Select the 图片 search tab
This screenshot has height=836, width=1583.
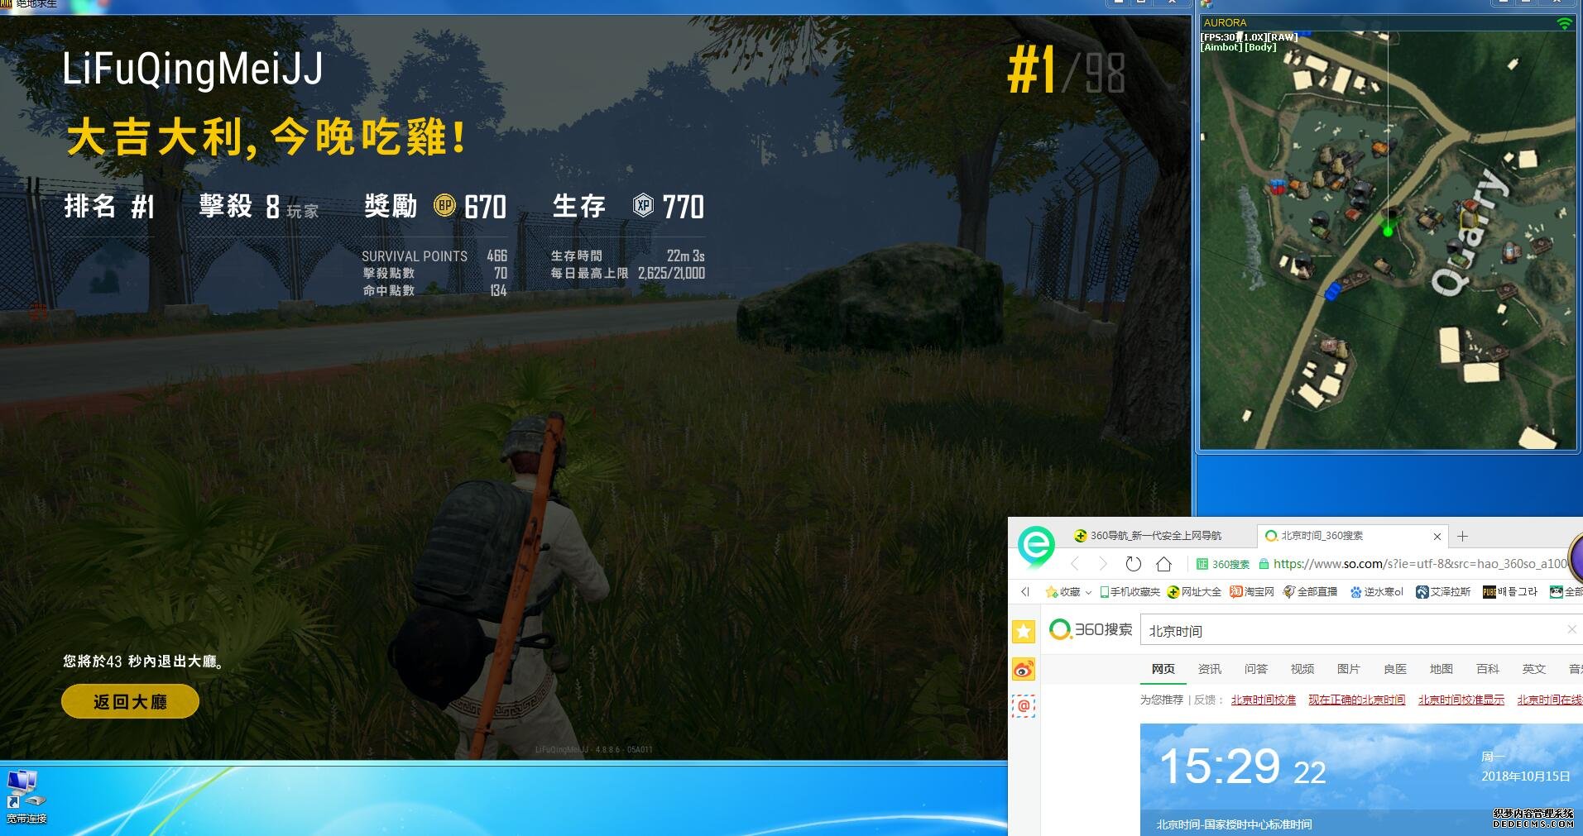1348,669
